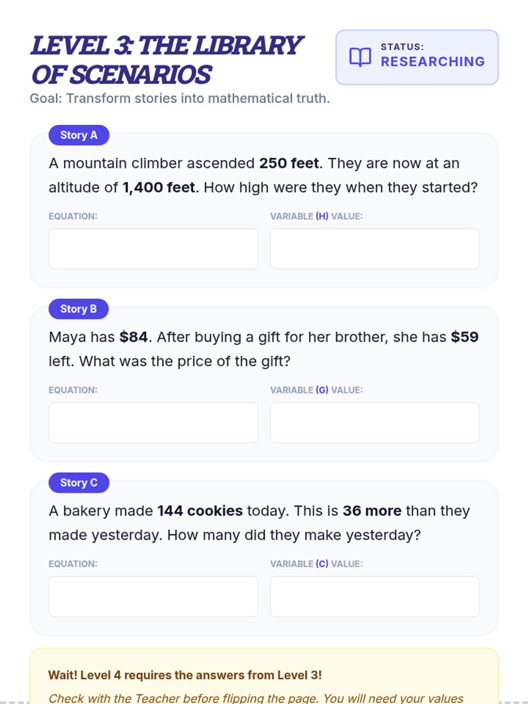Click the Level 4 warning notice heading
The width and height of the screenshot is (528, 704).
[185, 675]
